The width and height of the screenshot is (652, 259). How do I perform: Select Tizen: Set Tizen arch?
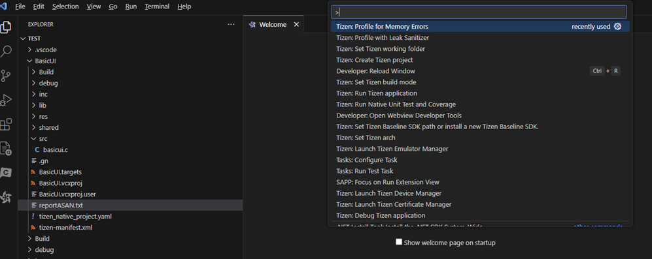480,138
